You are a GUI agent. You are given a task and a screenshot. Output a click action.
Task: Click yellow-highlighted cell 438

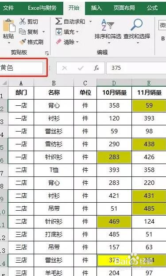pos(149,144)
